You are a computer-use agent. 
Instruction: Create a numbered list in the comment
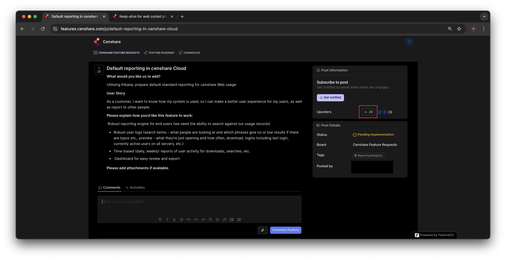pos(217,219)
